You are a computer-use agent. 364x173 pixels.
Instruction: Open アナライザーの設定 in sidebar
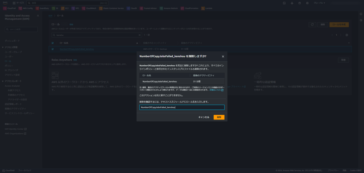(17, 99)
